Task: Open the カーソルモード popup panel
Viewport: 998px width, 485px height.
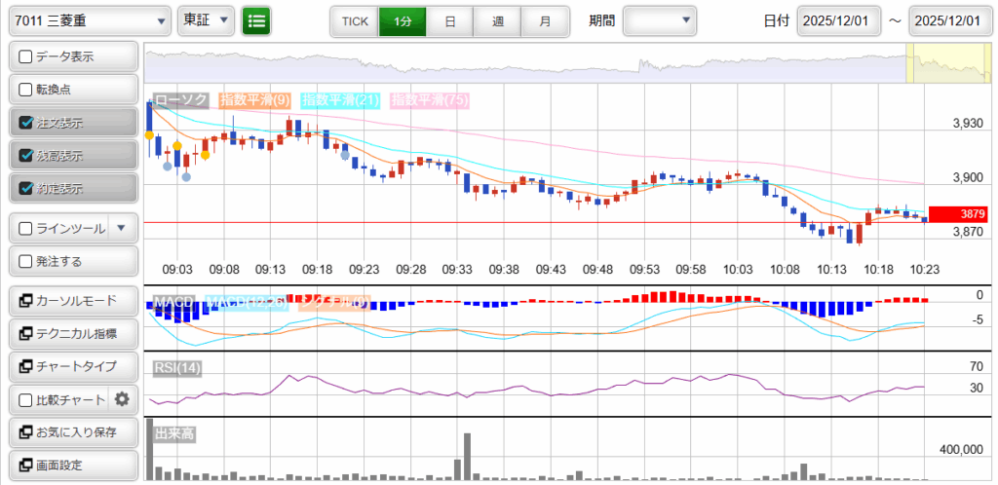Action: (x=72, y=301)
